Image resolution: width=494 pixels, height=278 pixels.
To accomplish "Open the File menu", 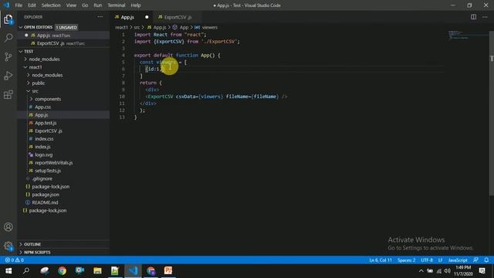I will coord(19,5).
